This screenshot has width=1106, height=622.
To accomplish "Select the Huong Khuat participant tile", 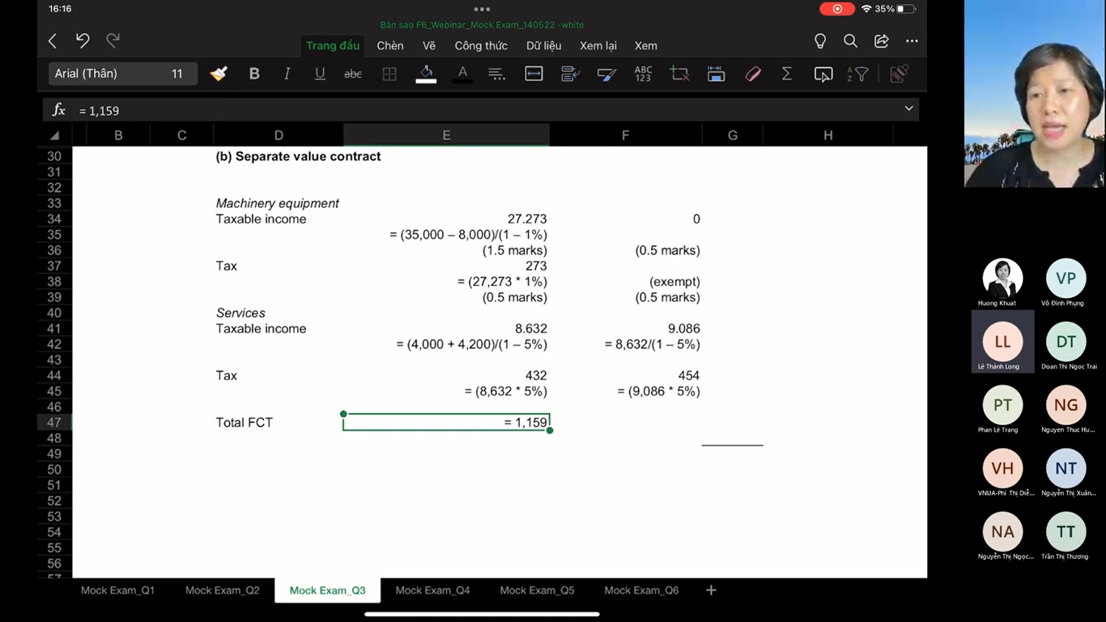I will click(x=1002, y=282).
